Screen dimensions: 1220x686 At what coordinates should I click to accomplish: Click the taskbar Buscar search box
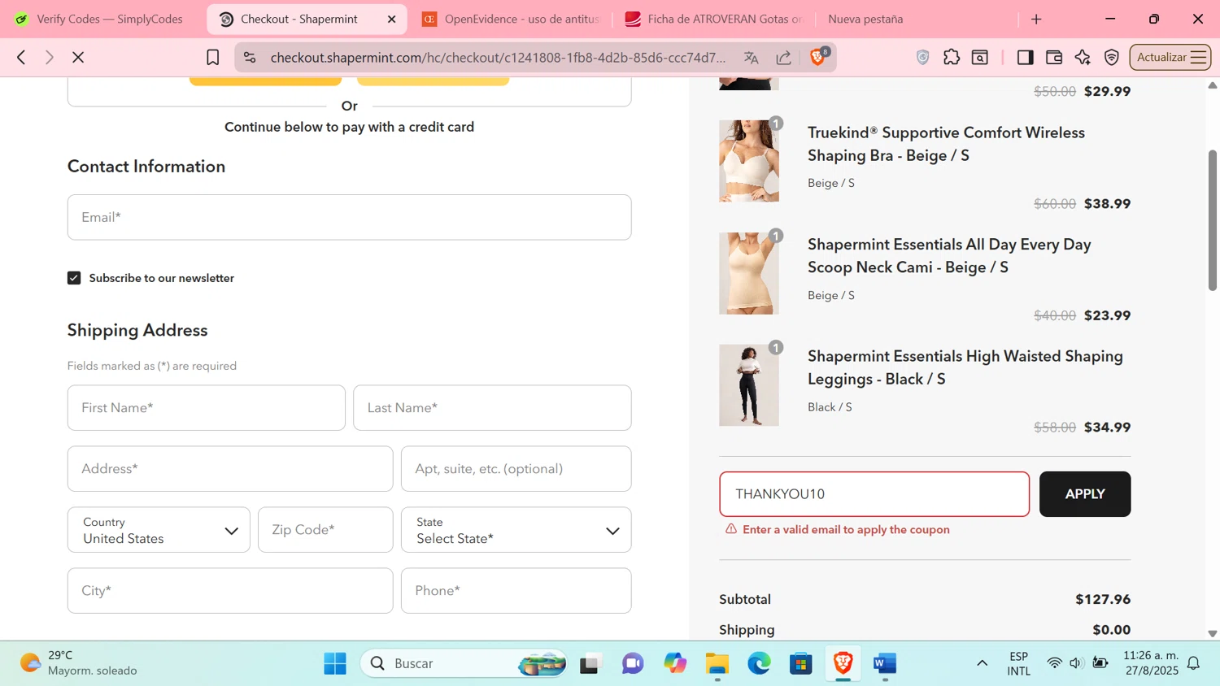464,663
